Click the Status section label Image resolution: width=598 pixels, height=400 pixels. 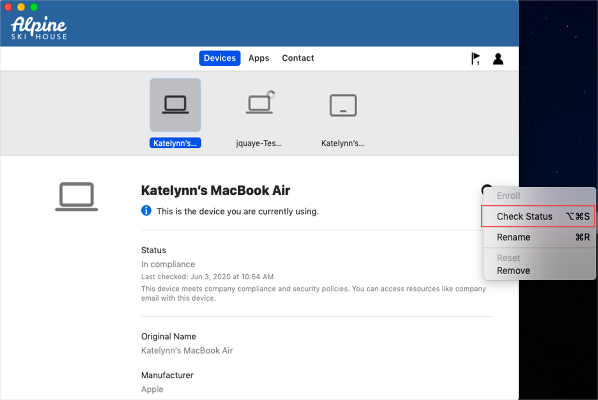(x=153, y=250)
